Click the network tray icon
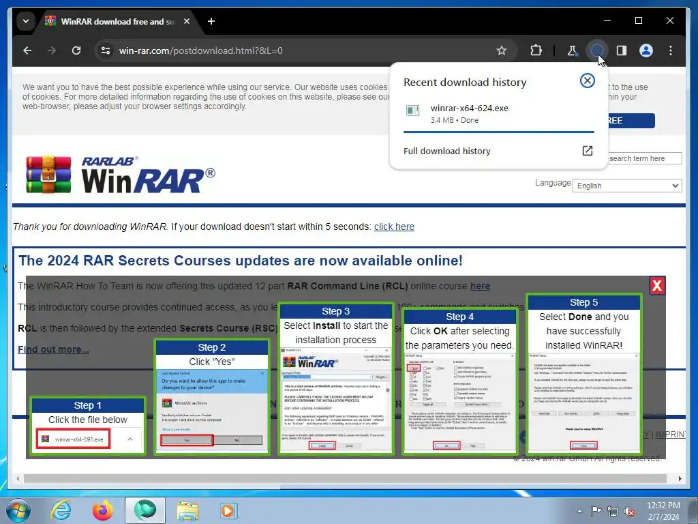Viewport: 698px width, 524px height. [x=613, y=511]
